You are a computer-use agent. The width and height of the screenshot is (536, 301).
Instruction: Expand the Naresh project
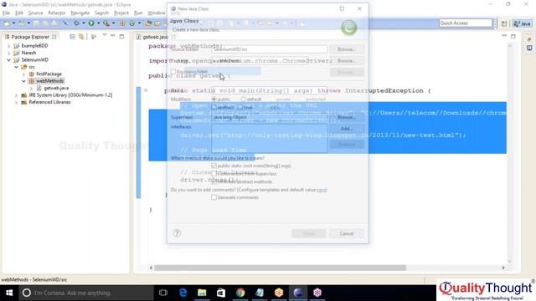click(9, 53)
